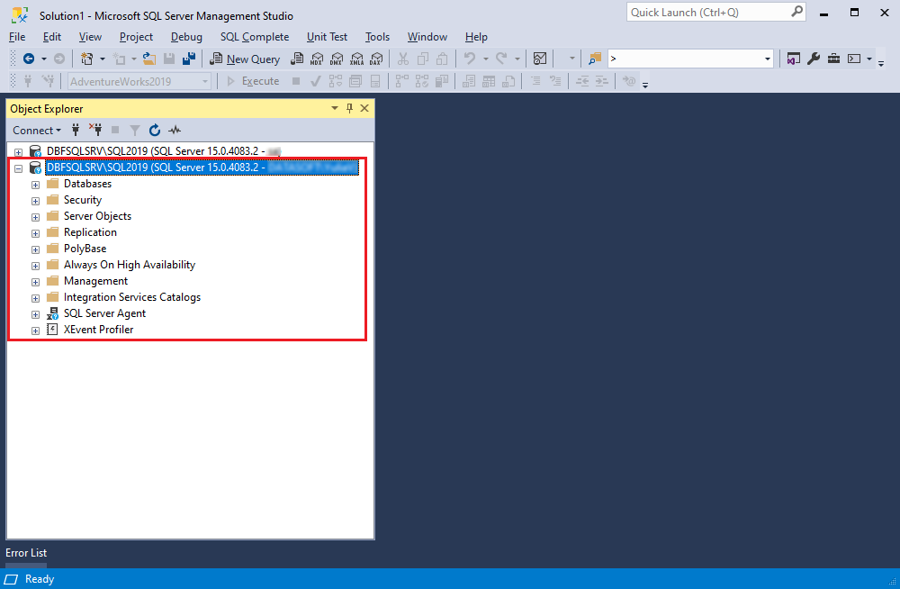Click the Toolbox icon in toolbar

[x=833, y=59]
